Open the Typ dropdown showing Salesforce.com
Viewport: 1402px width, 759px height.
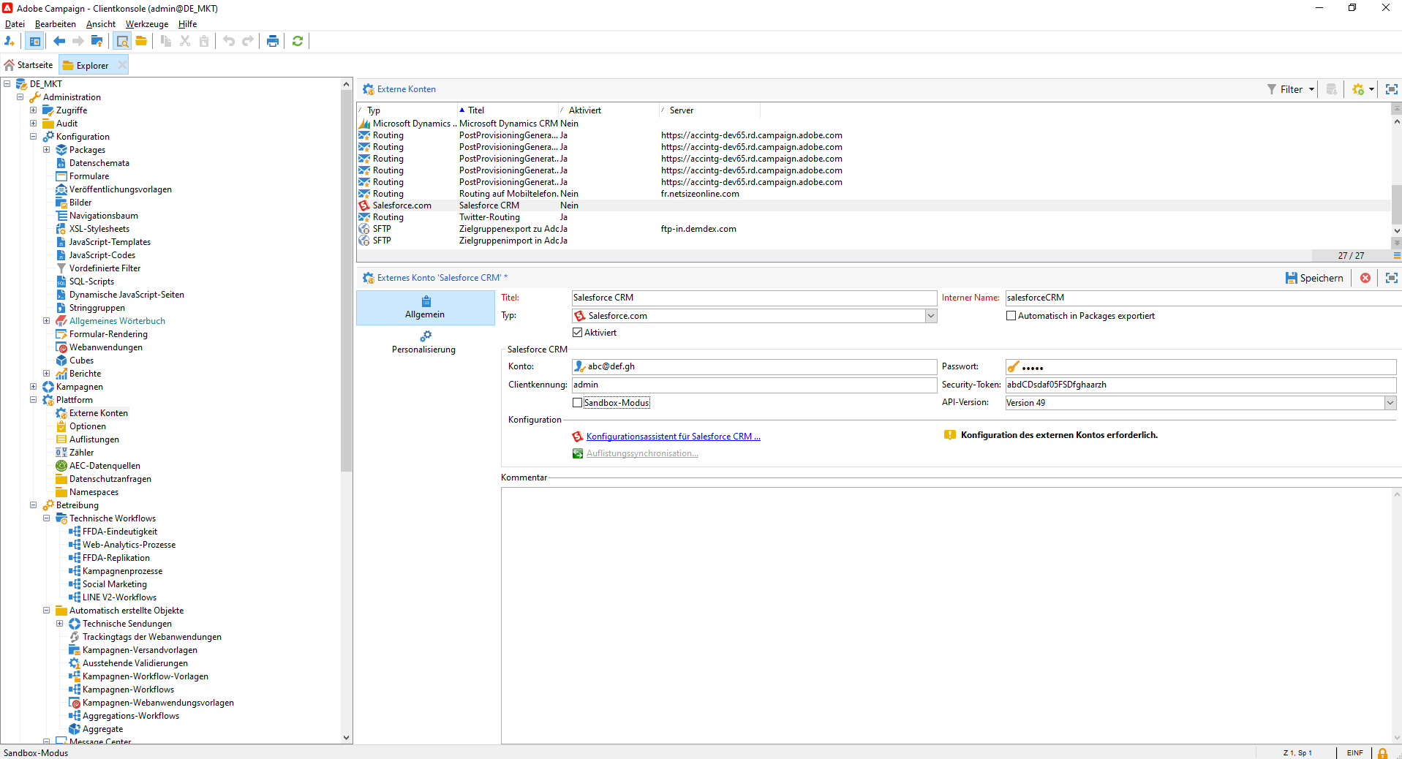coord(930,316)
